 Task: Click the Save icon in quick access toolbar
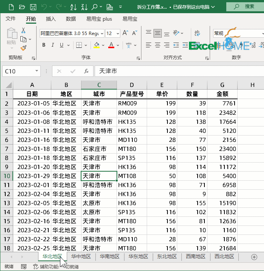click(x=33, y=7)
